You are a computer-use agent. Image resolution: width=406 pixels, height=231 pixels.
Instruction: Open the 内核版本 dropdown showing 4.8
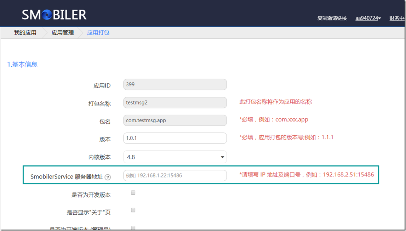(x=175, y=157)
